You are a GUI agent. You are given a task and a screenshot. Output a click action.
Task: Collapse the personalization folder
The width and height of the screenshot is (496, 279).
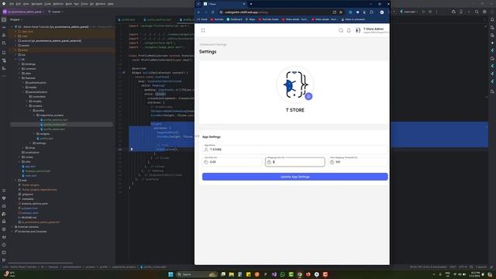pyautogui.click(x=23, y=92)
